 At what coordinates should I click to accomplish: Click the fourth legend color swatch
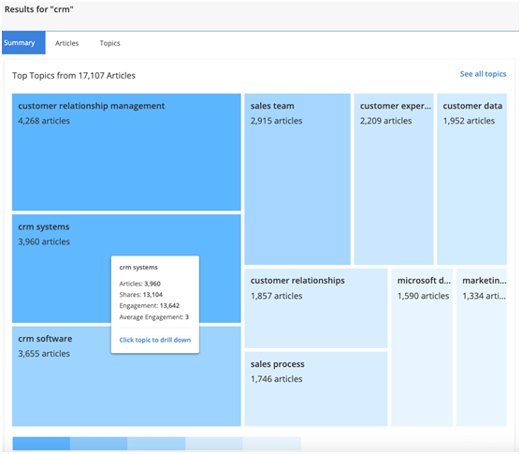point(214,444)
